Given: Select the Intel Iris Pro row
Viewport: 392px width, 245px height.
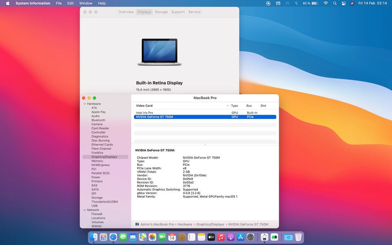Looking at the screenshot, I should (205, 113).
